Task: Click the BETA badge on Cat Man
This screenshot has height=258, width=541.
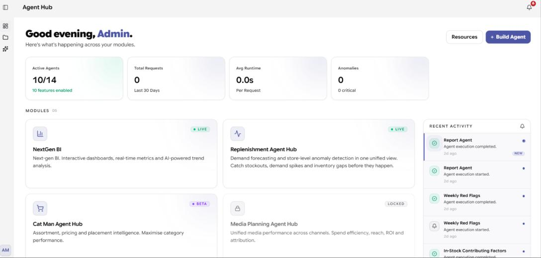Action: (x=200, y=204)
